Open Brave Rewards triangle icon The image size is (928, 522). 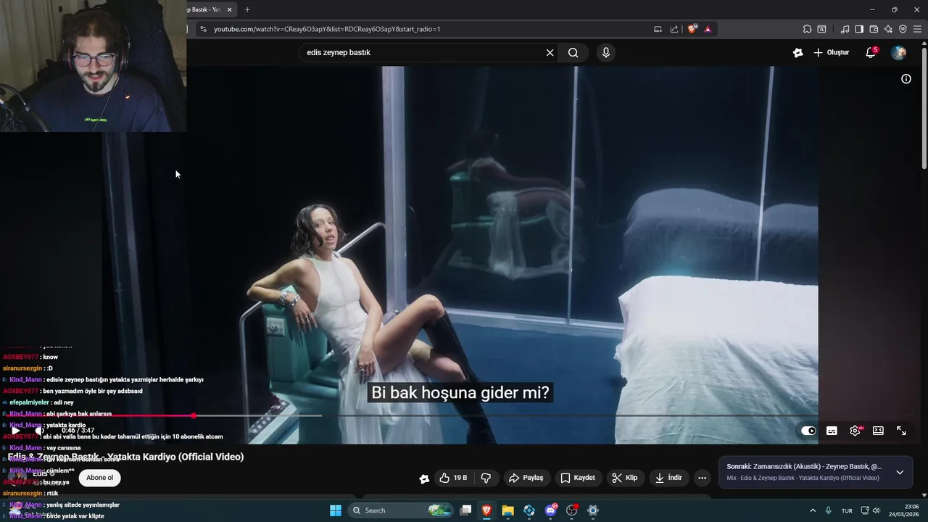(708, 29)
